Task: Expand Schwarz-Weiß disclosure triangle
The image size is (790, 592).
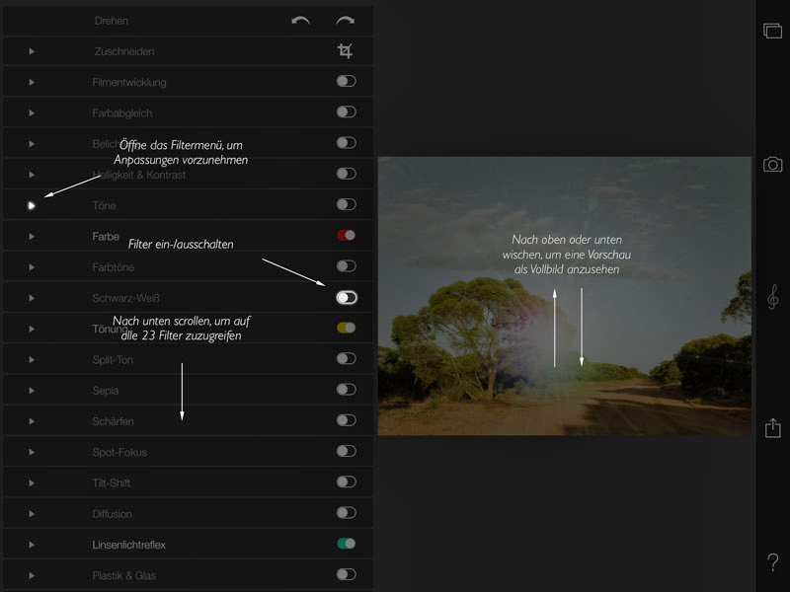Action: click(x=32, y=298)
